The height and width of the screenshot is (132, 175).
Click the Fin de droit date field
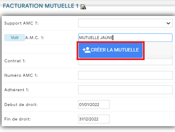(x=94, y=119)
